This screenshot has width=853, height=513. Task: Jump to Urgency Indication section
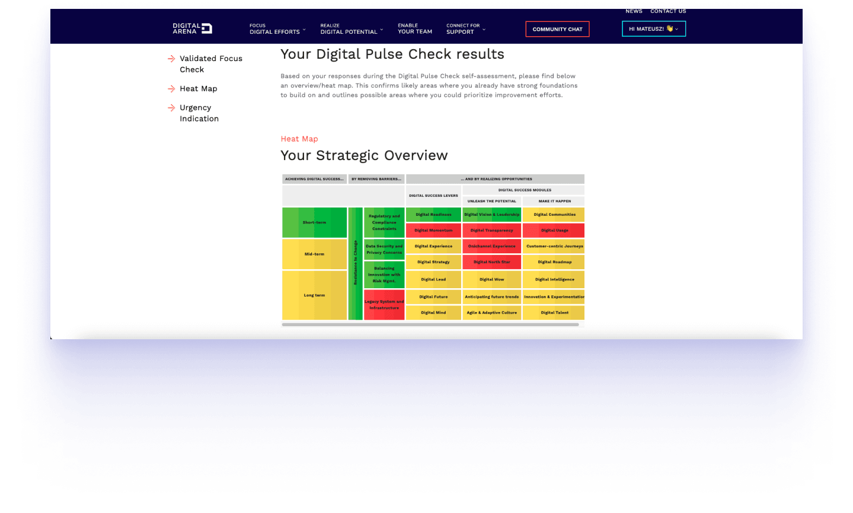pyautogui.click(x=199, y=113)
